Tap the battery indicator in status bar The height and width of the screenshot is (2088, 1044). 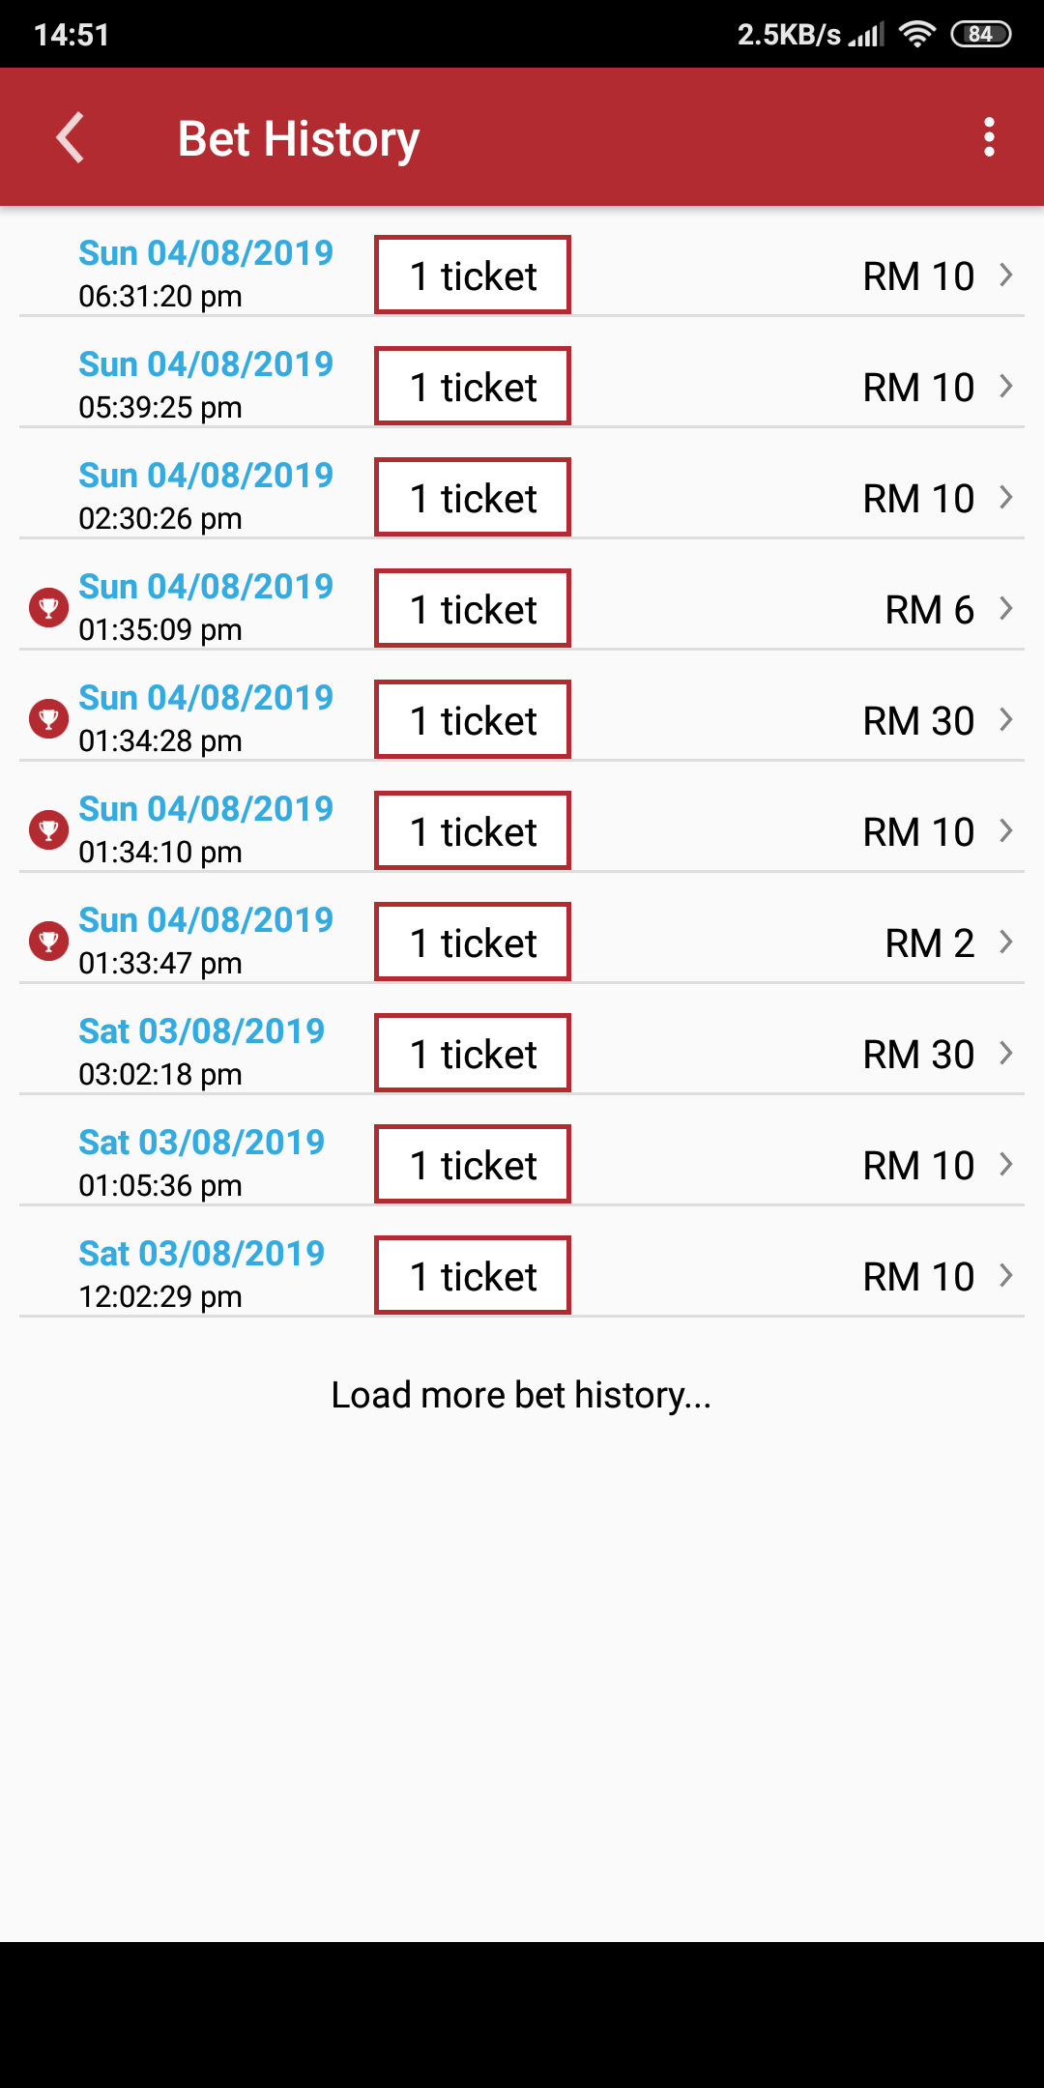[980, 35]
